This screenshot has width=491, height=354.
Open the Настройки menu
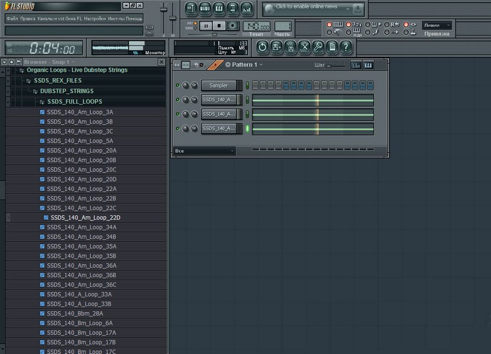(x=95, y=18)
